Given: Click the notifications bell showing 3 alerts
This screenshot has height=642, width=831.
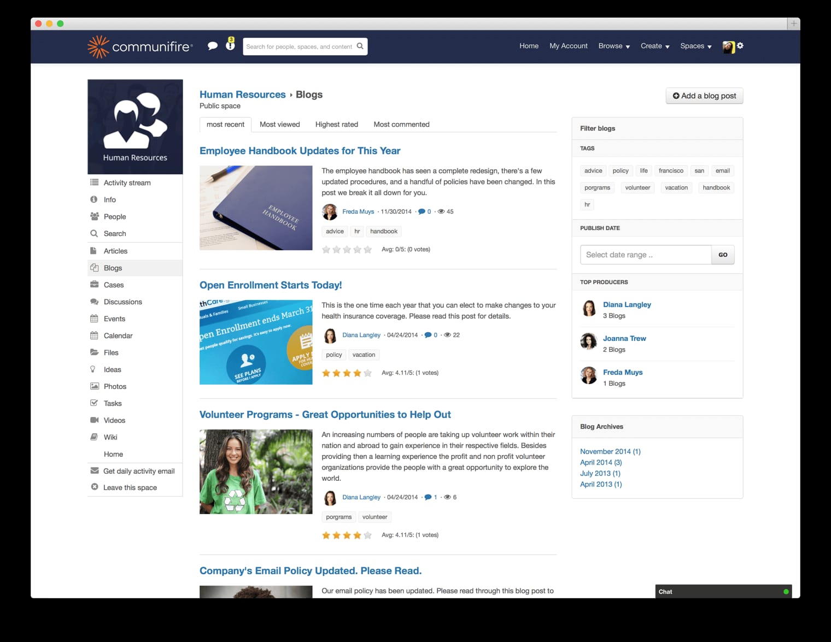Looking at the screenshot, I should 230,46.
